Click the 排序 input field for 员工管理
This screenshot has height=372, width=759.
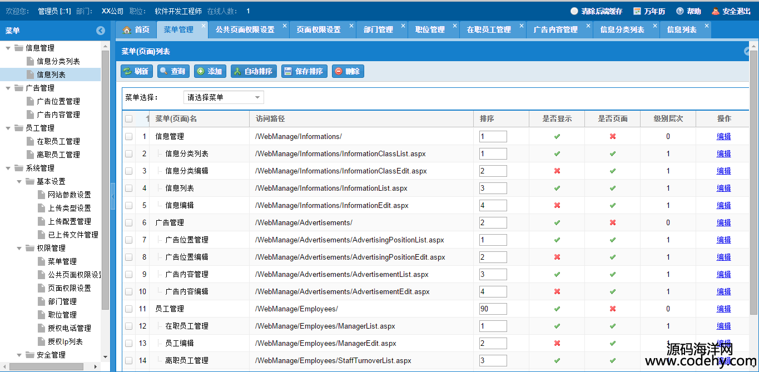493,309
